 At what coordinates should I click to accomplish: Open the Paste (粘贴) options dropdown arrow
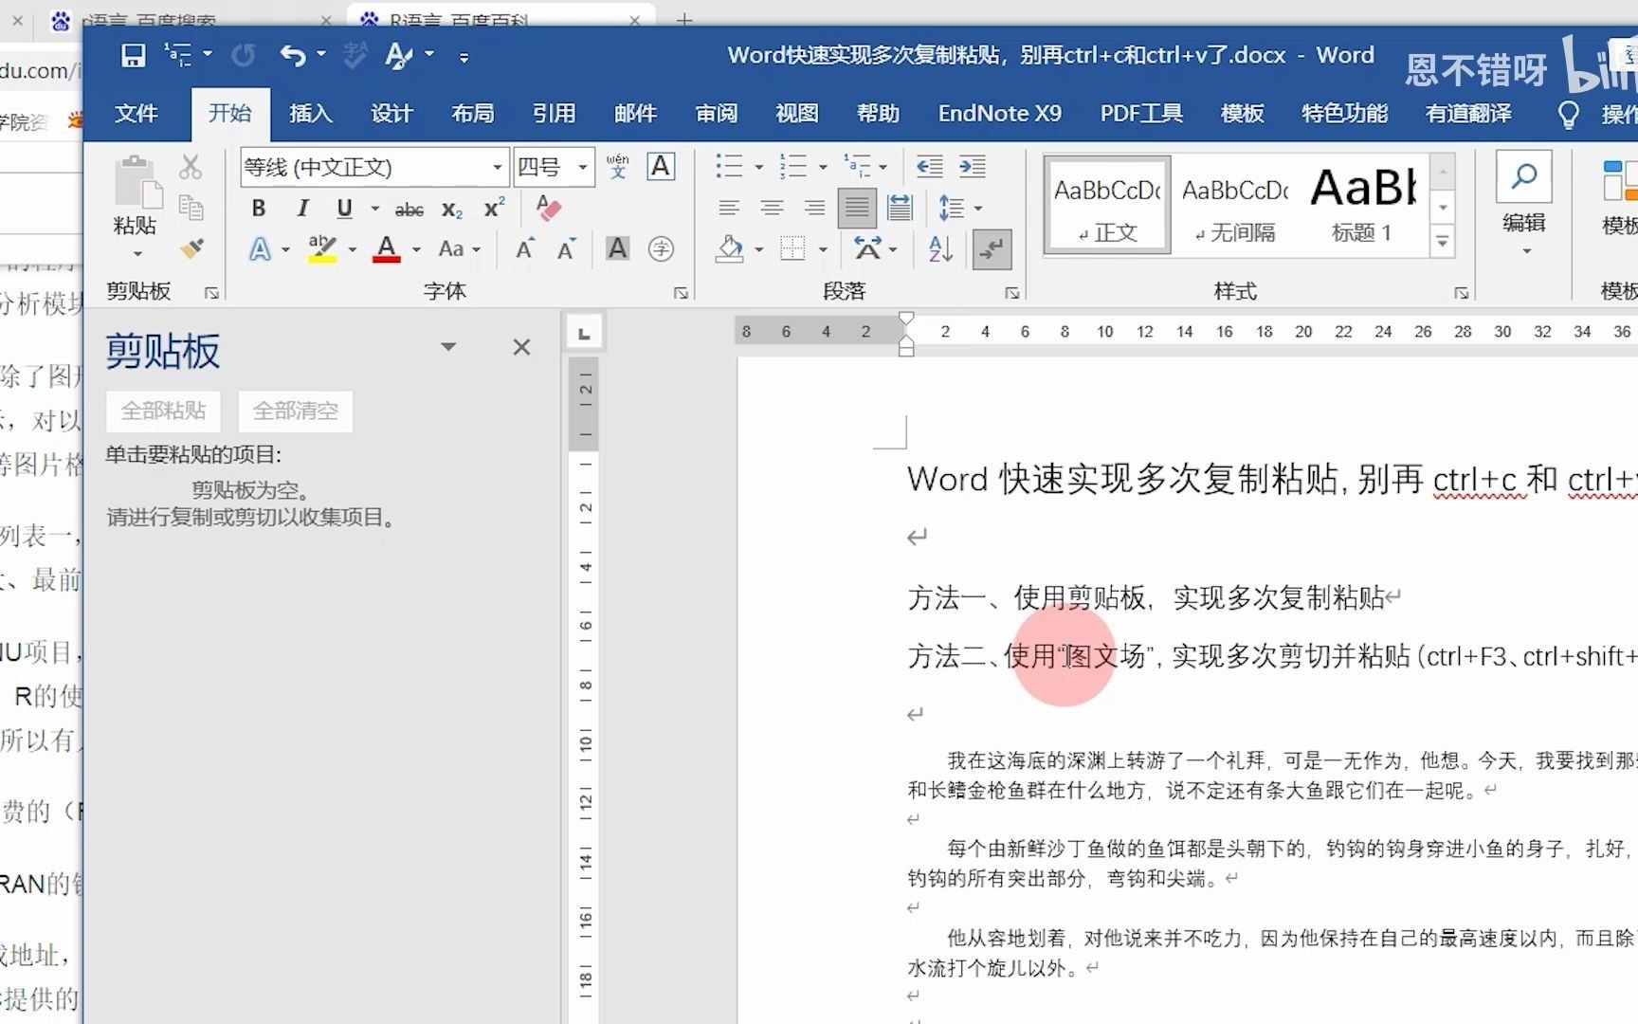coord(137,253)
